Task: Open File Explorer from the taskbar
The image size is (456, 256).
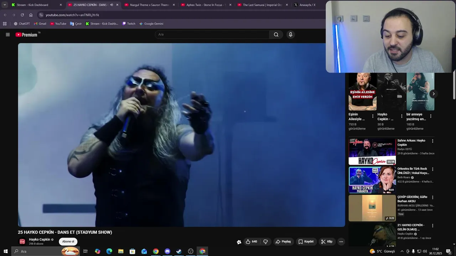Action: coord(121,251)
